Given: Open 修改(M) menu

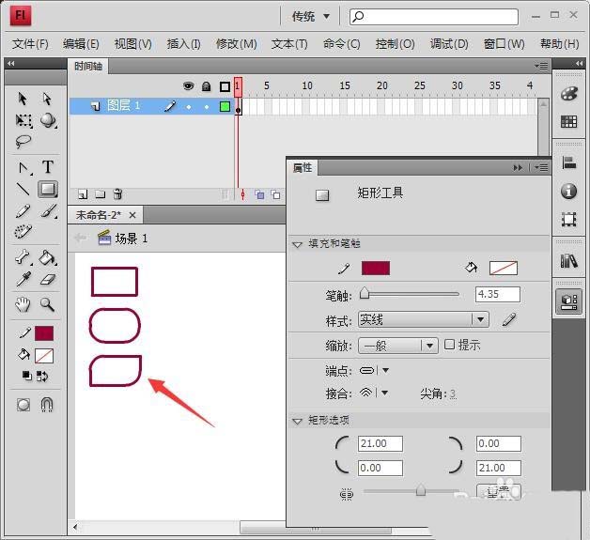Looking at the screenshot, I should point(237,44).
